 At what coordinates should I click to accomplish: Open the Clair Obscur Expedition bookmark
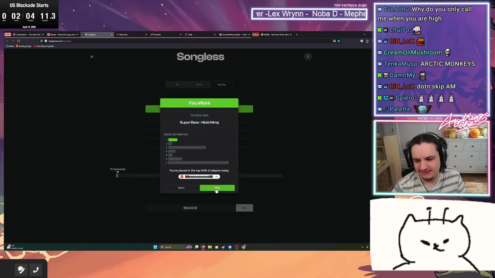(x=44, y=46)
